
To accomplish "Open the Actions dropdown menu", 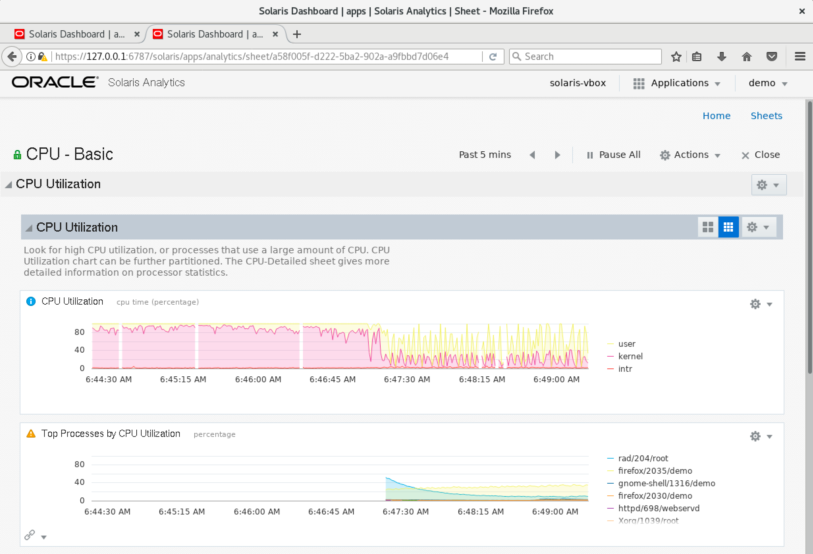I will pyautogui.click(x=690, y=155).
